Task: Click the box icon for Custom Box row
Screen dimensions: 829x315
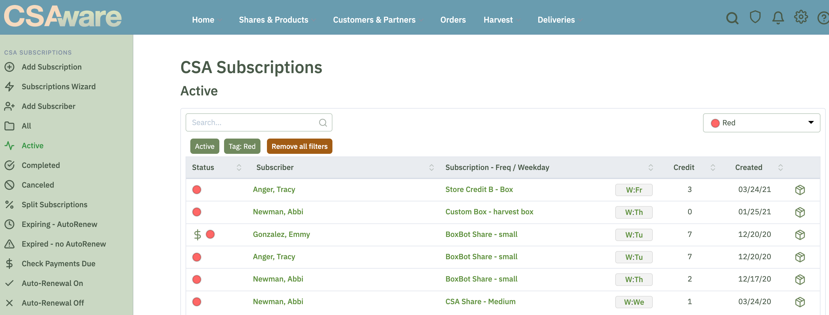Action: (x=800, y=212)
